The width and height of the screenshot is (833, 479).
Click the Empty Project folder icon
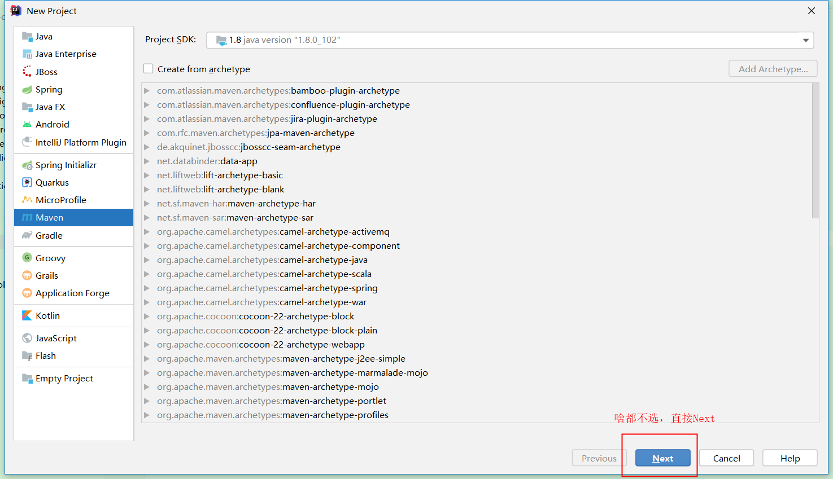27,378
